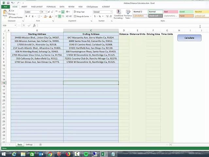209x157 pixels.
Task: Click the Save icon in quick access toolbar
Action: 8,3
